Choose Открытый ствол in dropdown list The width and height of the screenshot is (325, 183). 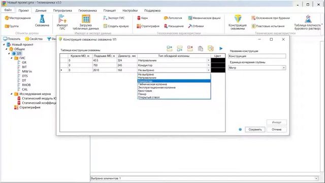click(x=174, y=97)
